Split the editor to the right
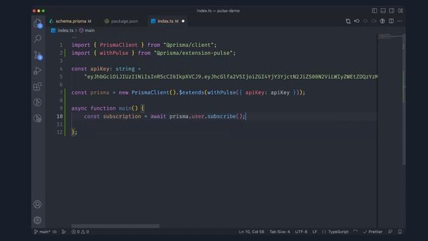Viewport: 428px width, 241px height. (391, 21)
